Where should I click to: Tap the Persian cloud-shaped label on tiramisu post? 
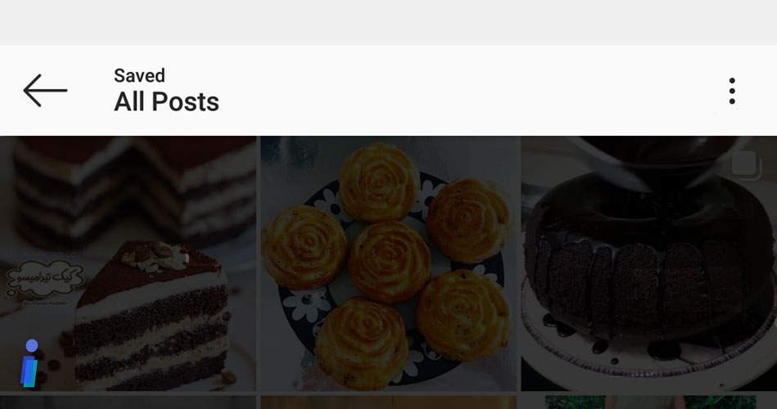[x=45, y=278]
